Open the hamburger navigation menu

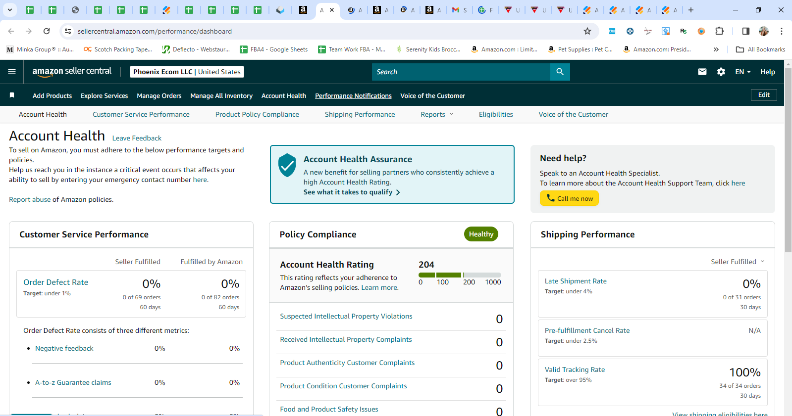(12, 72)
